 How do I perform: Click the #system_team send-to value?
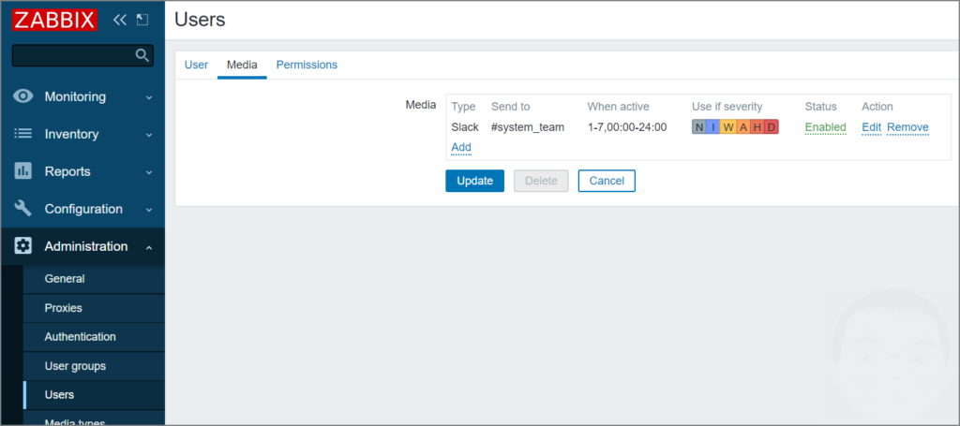528,127
